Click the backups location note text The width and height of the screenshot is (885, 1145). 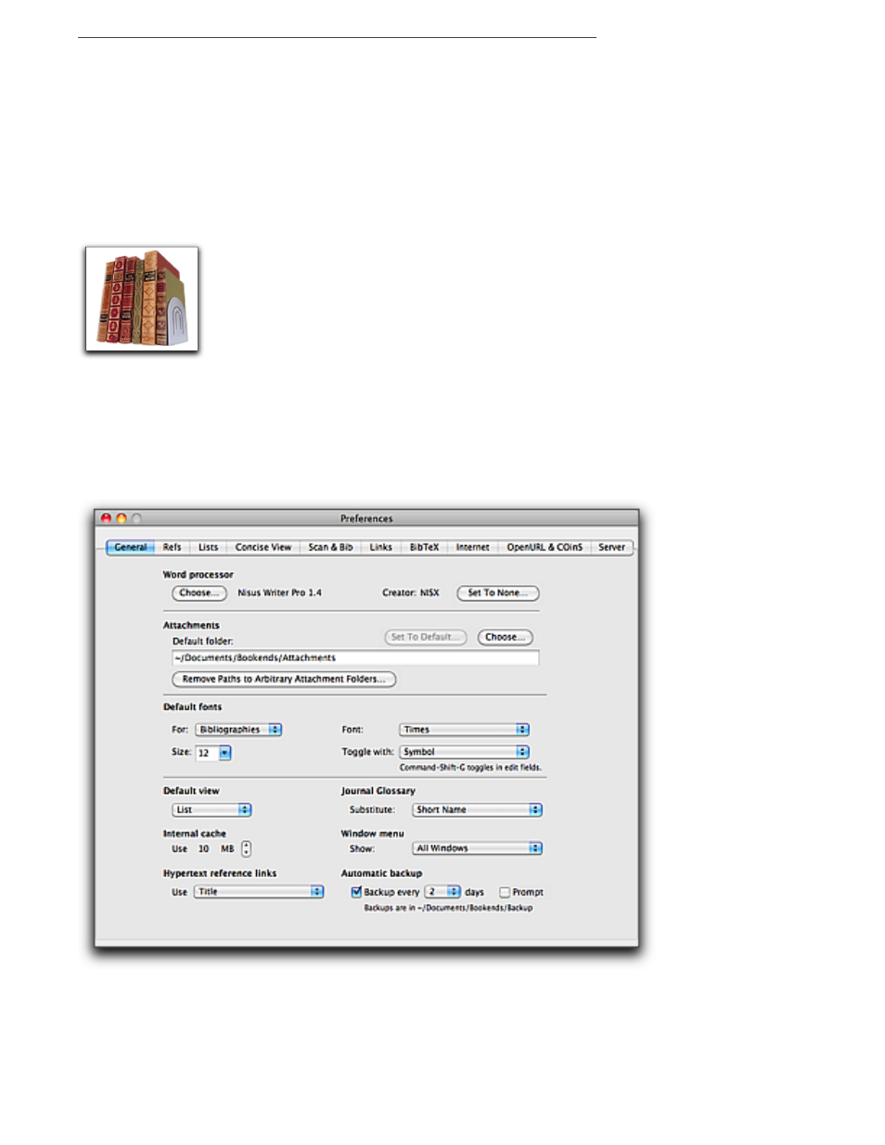(448, 908)
